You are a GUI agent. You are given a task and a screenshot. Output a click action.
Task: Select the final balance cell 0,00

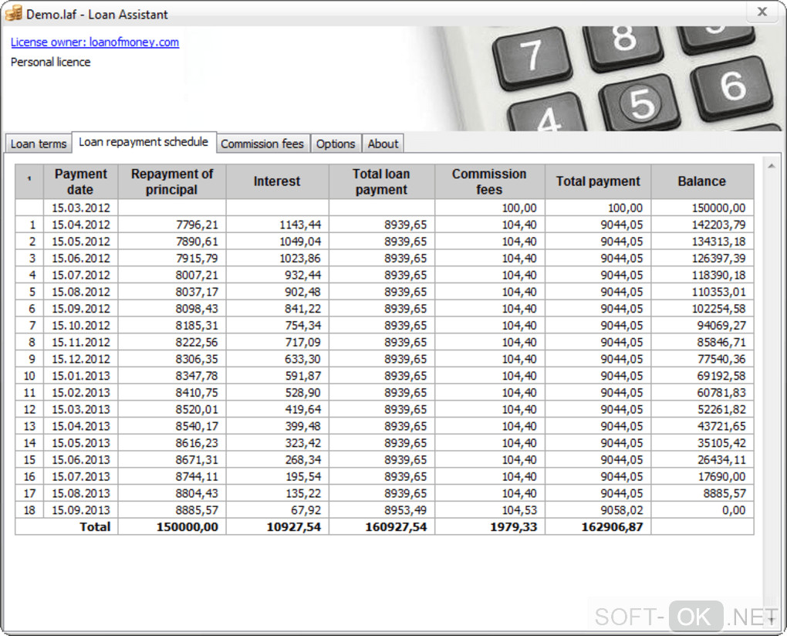701,510
